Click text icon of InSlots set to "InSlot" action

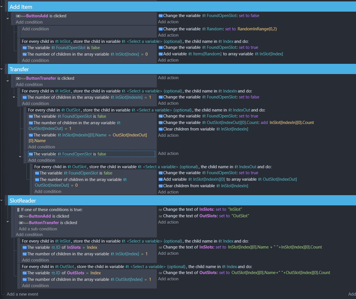pos(160,210)
